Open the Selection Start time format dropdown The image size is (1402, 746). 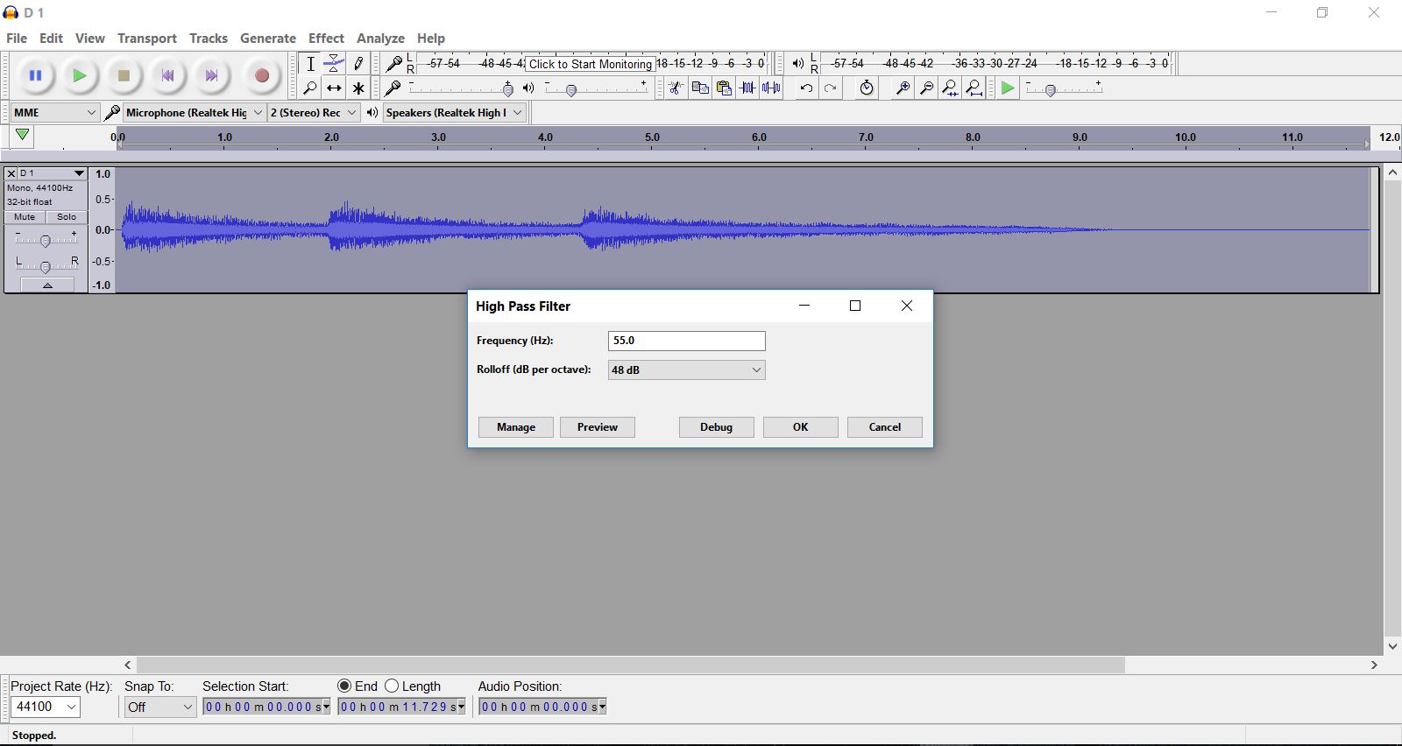327,707
